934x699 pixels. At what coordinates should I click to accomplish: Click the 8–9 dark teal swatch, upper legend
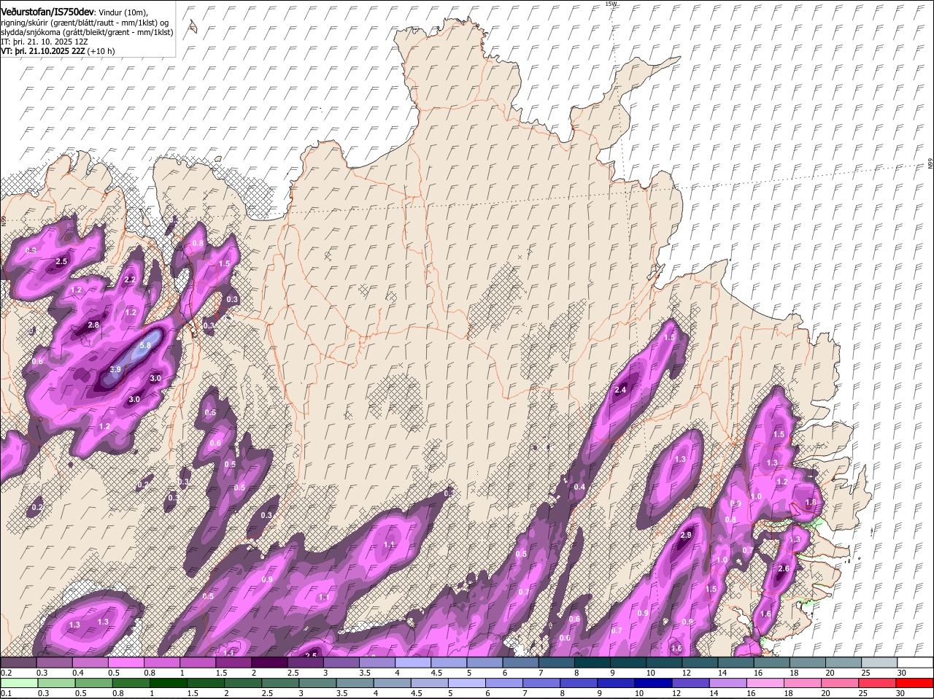(x=593, y=663)
